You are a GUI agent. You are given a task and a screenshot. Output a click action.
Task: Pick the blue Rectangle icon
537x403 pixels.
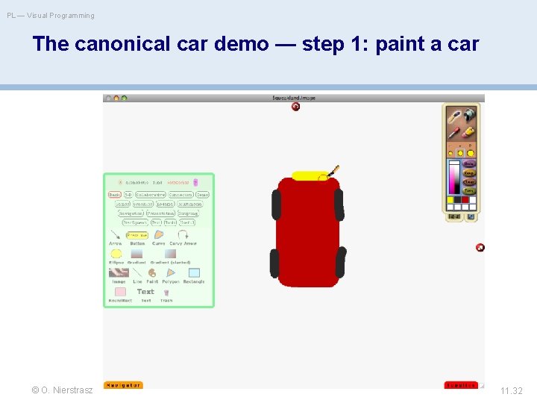coord(194,273)
